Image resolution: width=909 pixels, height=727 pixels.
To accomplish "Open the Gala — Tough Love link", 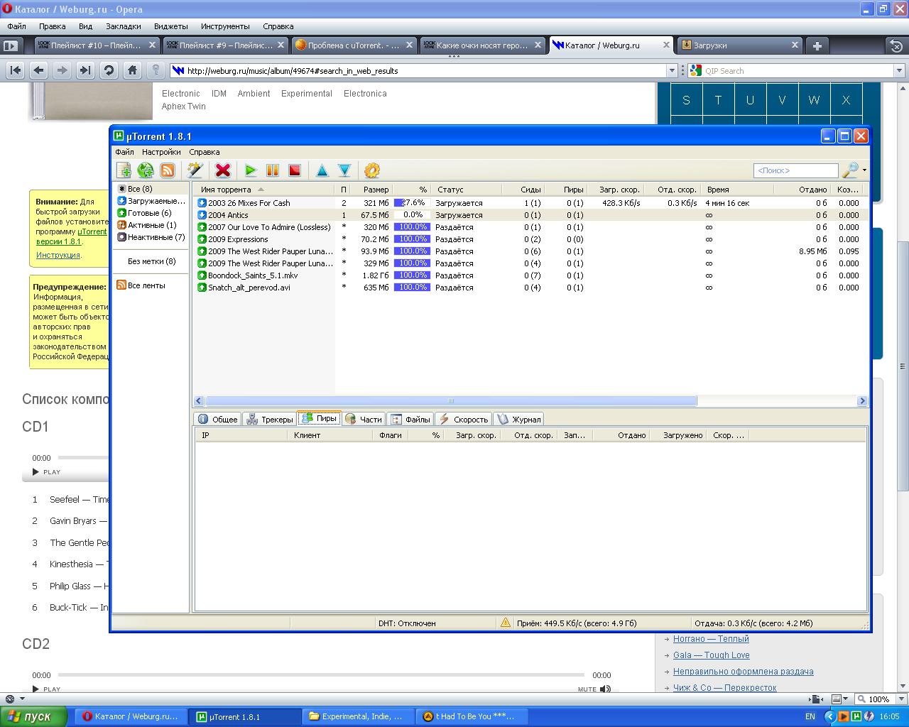I will 711,655.
